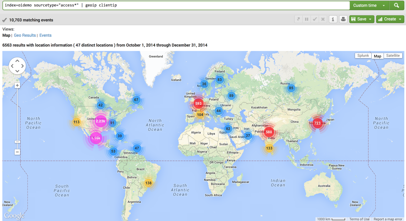
Task: Click the zoom slider handle
Action: click(17, 142)
